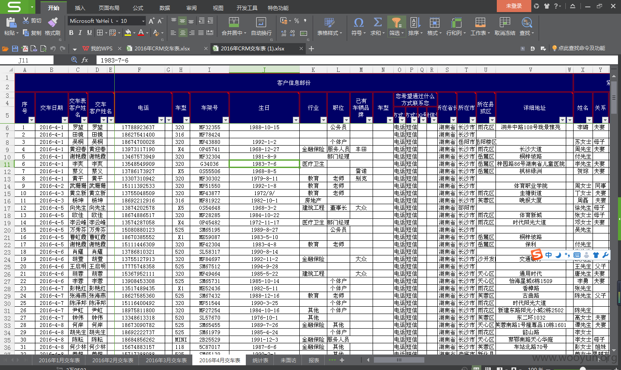Switch to sheet 2016年3月交车表

(x=166, y=360)
